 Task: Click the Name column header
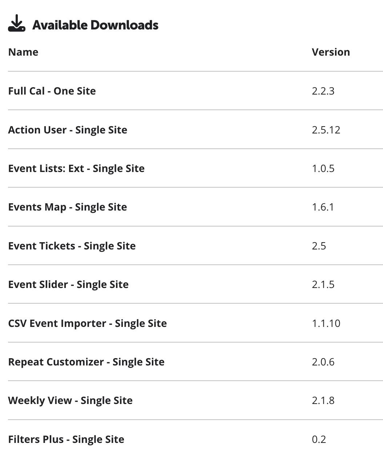23,52
